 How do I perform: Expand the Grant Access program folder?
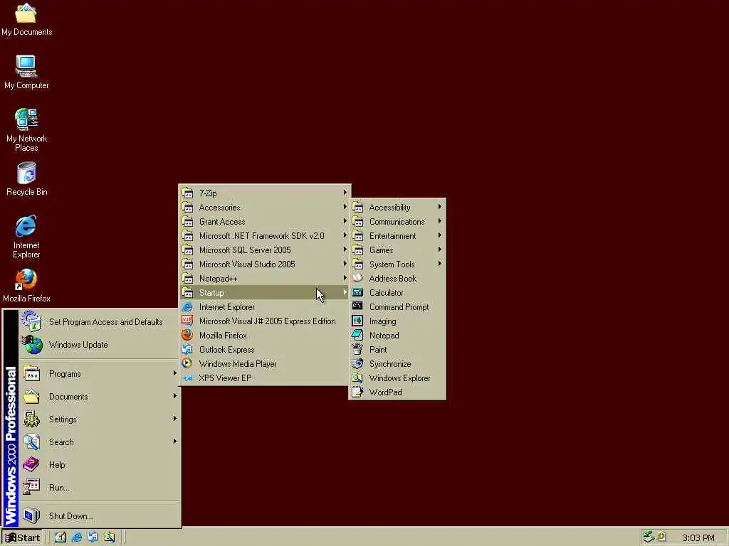click(265, 222)
